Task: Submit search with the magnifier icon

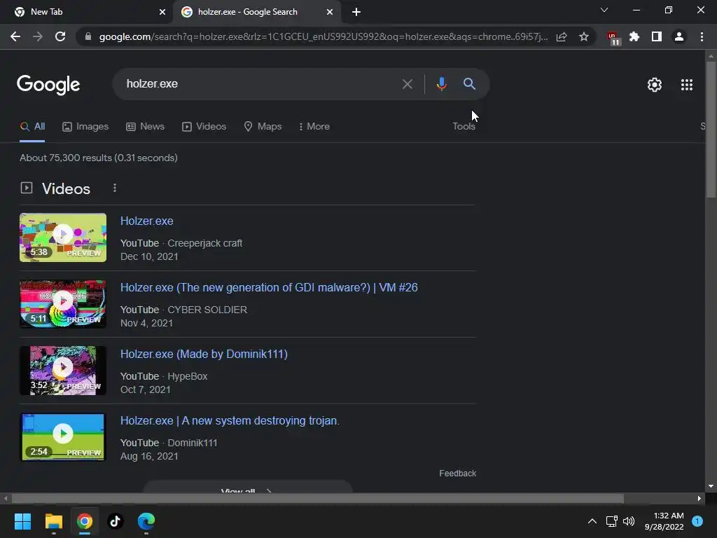Action: pos(469,84)
